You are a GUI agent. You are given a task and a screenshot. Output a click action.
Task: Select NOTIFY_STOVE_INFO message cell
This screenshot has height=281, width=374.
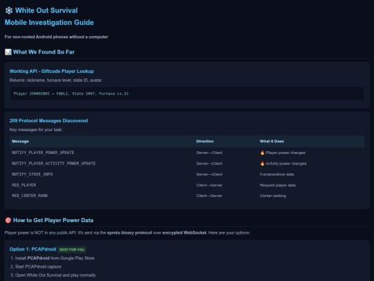(32, 174)
